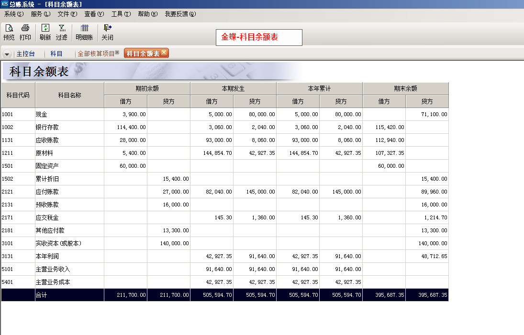The height and width of the screenshot is (335, 524).
Task: Select the 1001 现金 account row
Action: pyautogui.click(x=18, y=115)
